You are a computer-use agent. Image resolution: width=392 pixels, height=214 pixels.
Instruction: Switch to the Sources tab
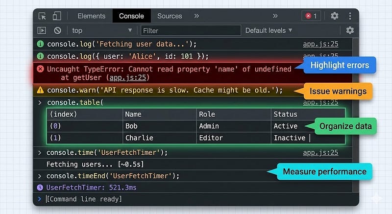click(x=170, y=16)
